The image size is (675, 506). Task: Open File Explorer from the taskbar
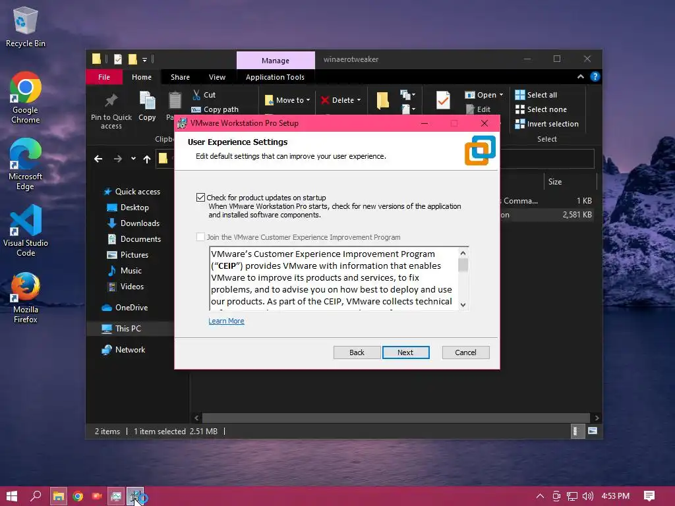tap(58, 496)
